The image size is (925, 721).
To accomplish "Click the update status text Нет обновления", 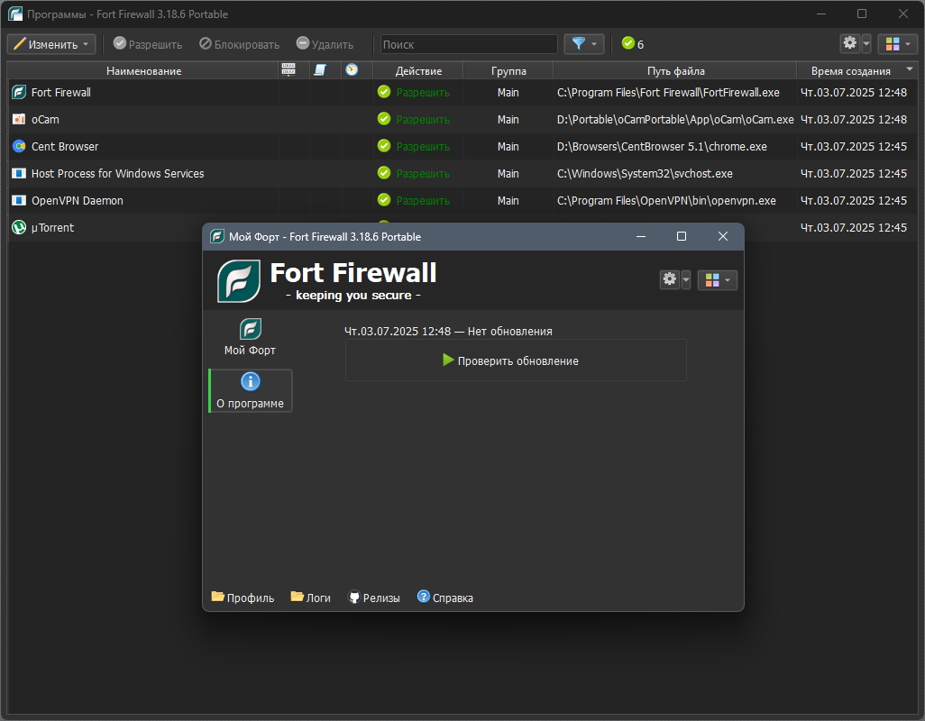I will (509, 332).
